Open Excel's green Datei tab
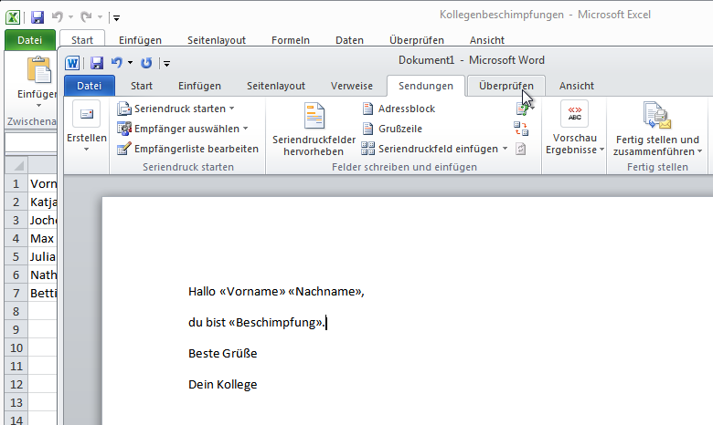 [x=29, y=40]
